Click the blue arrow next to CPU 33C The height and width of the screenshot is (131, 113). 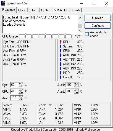coord(61,51)
